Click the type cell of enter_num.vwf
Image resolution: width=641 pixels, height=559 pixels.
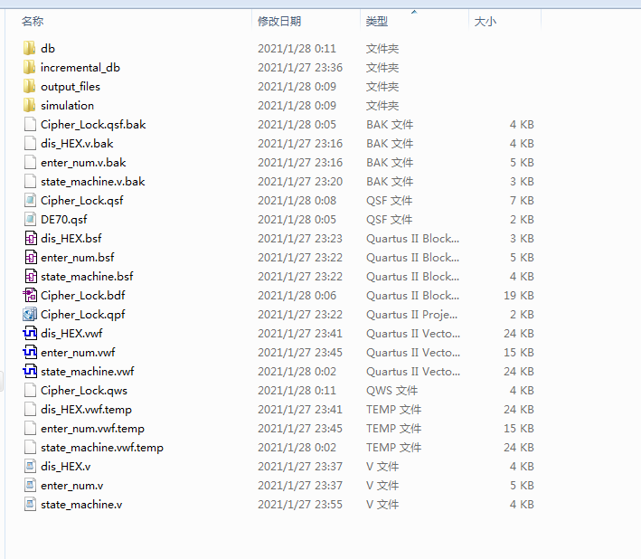pos(413,353)
